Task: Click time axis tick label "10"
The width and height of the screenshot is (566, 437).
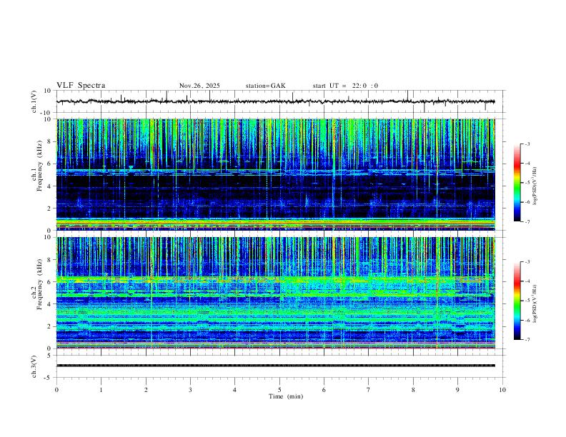Action: click(502, 390)
